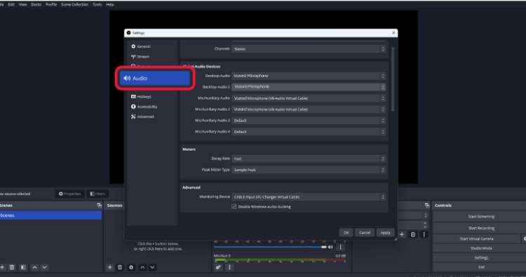Click Settings button in Controls dock
This screenshot has width=526, height=277.
click(x=481, y=257)
